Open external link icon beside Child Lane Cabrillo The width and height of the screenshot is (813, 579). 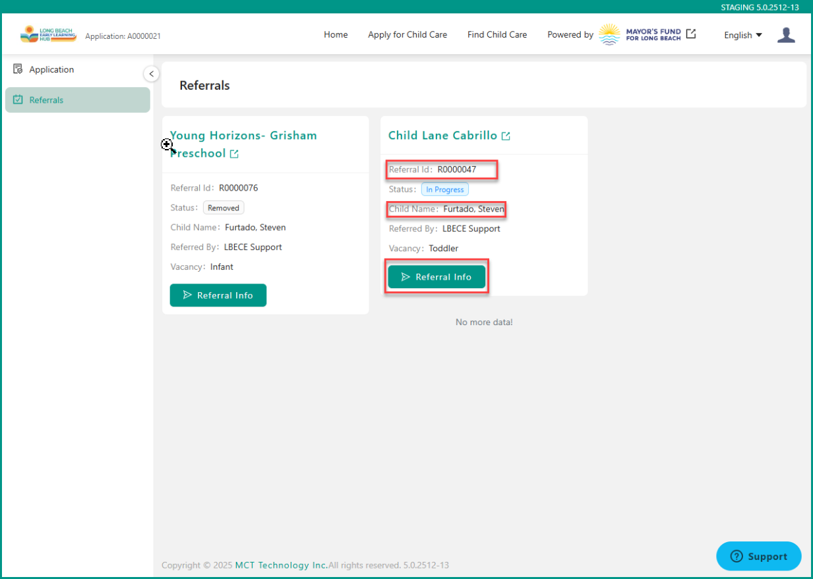[506, 136]
